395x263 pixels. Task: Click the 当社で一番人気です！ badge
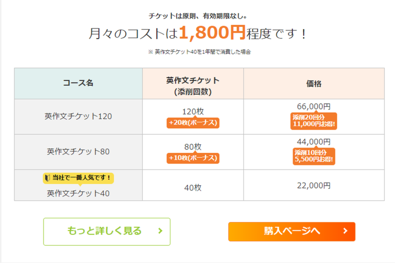78,178
